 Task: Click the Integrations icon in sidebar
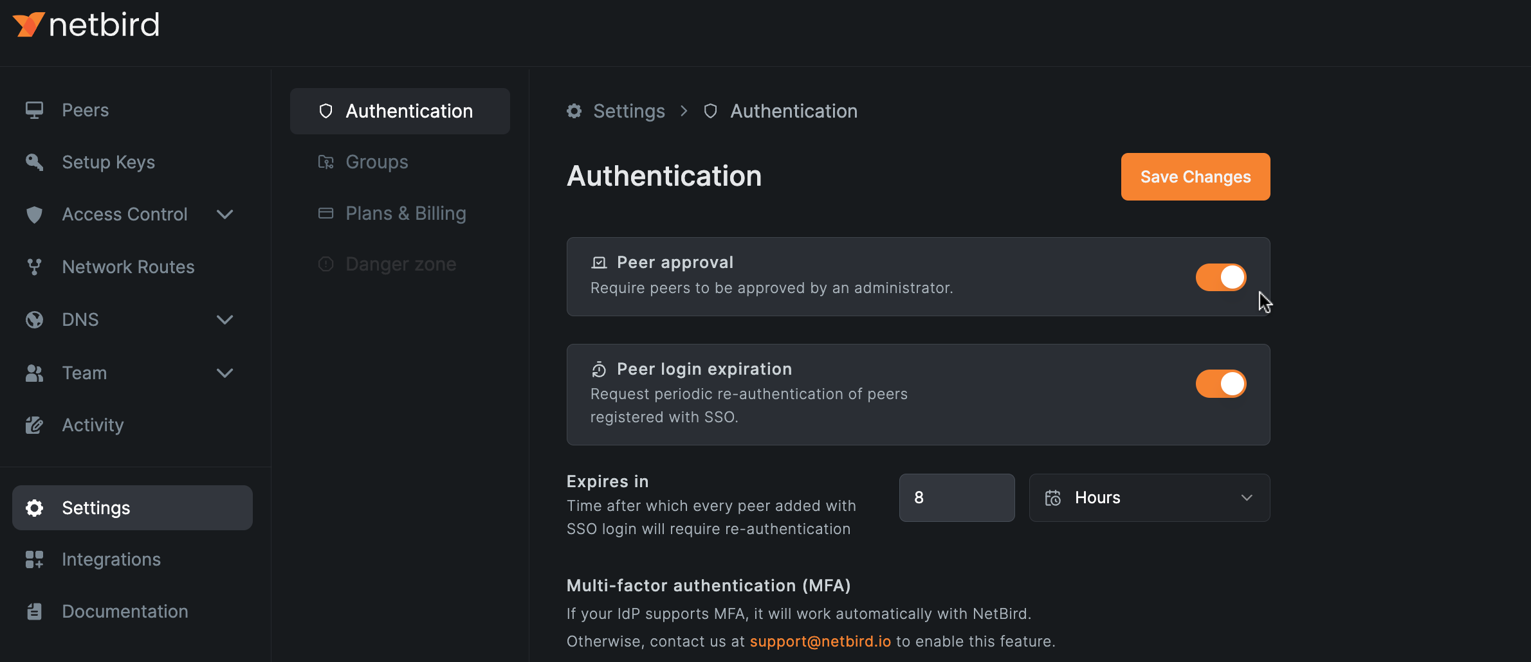[x=33, y=559]
